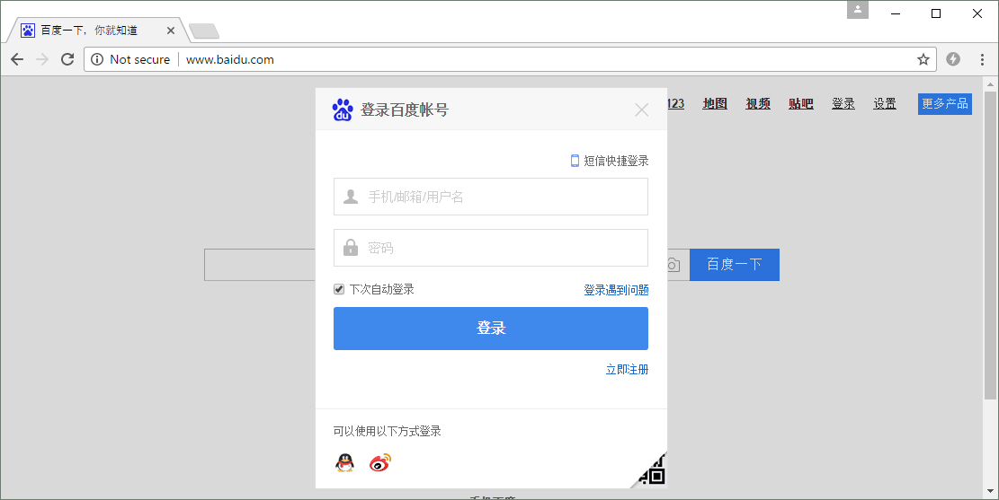999x500 pixels.
Task: Open the Chrome three-dot menu
Action: click(982, 59)
